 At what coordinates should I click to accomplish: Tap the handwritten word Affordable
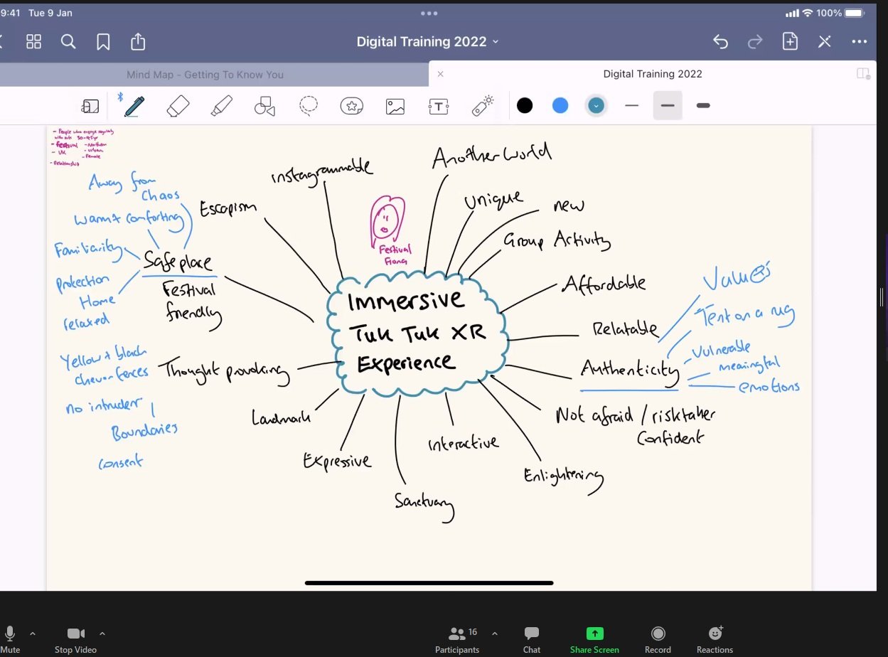604,284
